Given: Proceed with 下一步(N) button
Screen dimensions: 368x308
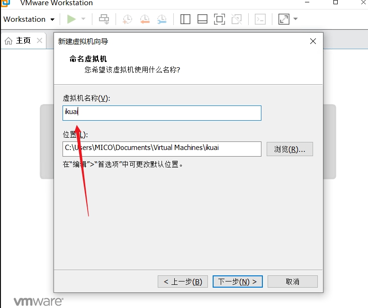Looking at the screenshot, I should click(x=237, y=282).
